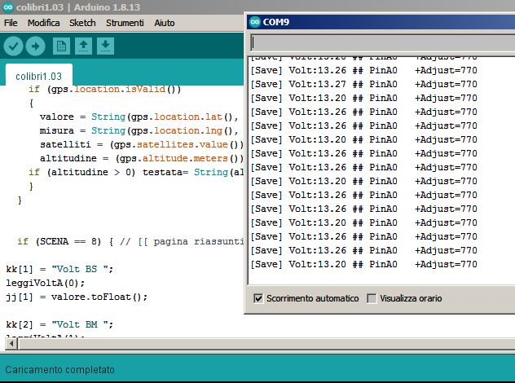Click the Arduino icon in the COM9 title bar
515x383 pixels.
point(254,22)
